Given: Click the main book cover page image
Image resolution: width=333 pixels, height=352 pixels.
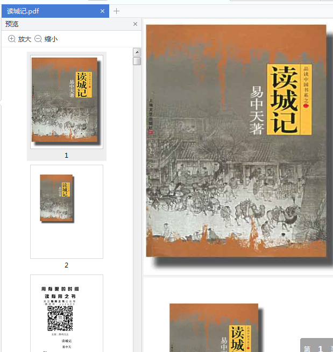Looking at the screenshot, I should 236,141.
